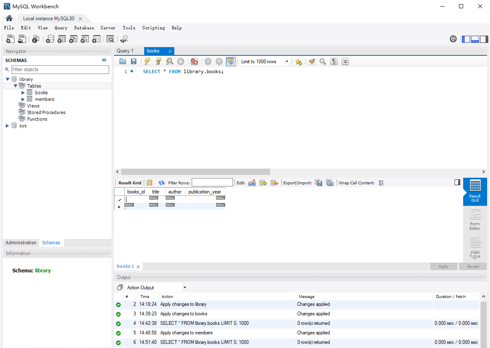This screenshot has width=490, height=348.
Task: Open a script file in editor
Action: coord(122,62)
